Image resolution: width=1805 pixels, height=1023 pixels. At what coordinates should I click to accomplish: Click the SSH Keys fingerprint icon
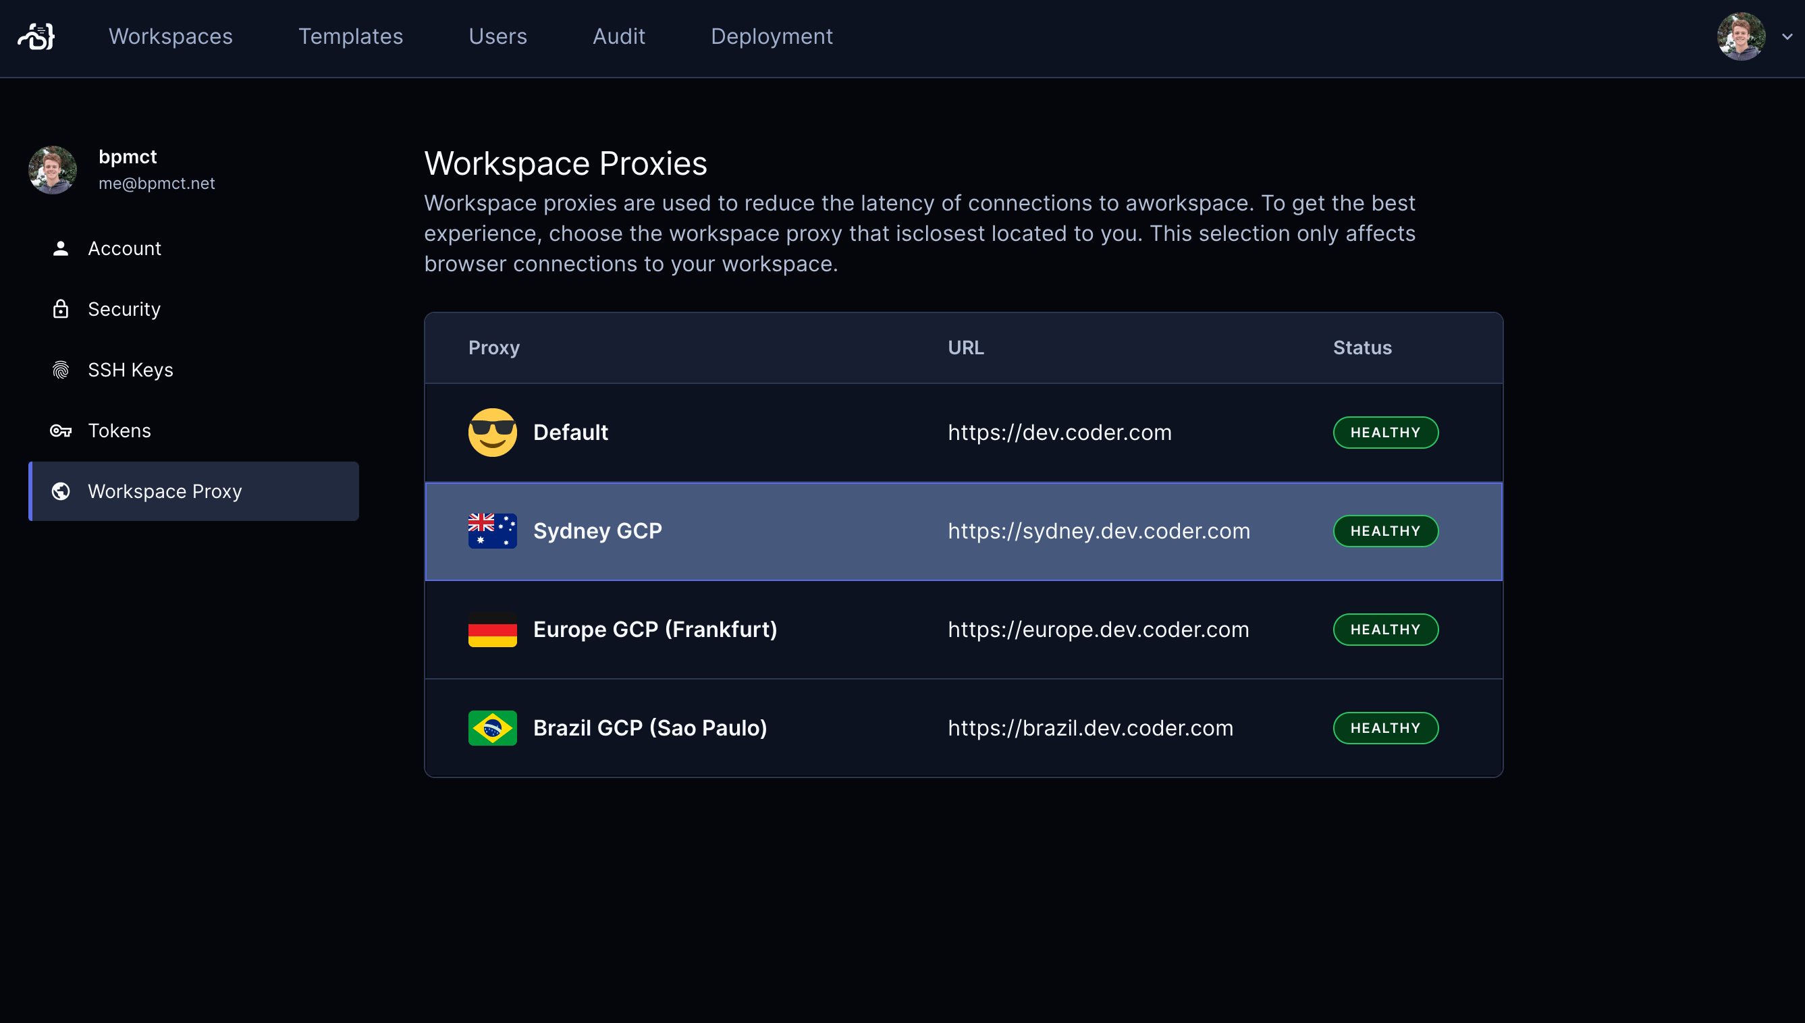(61, 370)
